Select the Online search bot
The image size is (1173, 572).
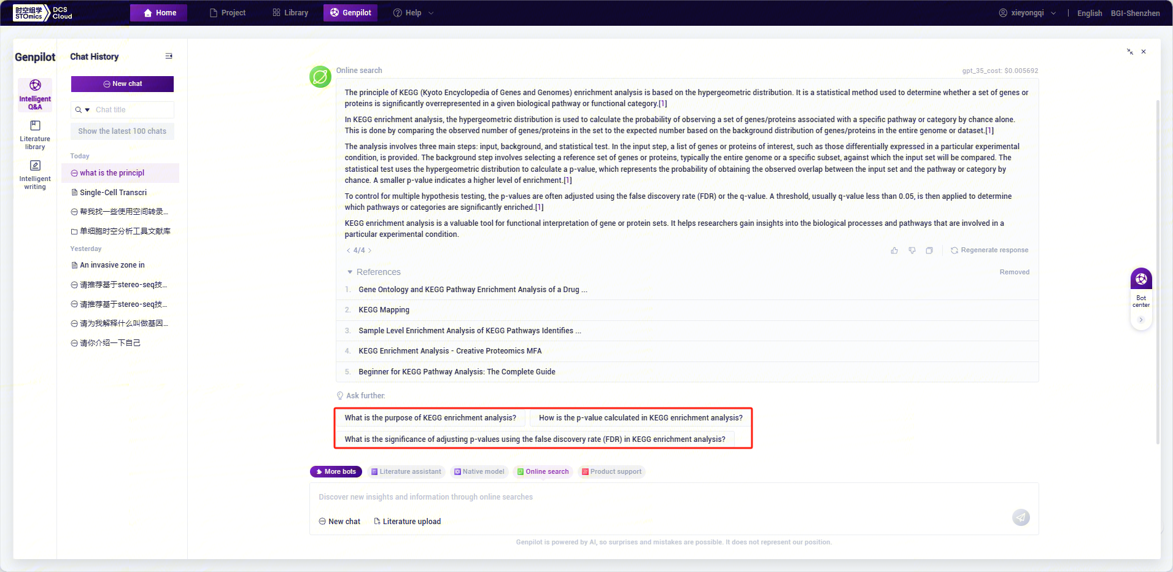tap(543, 472)
